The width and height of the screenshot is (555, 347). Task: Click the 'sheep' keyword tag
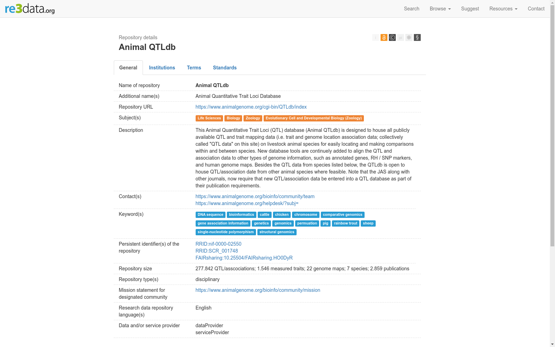pyautogui.click(x=368, y=223)
